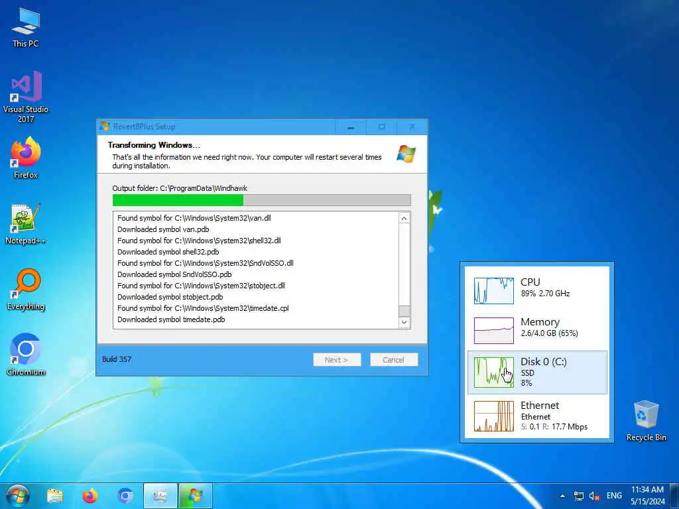Click Build 357 label
The width and height of the screenshot is (679, 509).
coord(117,359)
